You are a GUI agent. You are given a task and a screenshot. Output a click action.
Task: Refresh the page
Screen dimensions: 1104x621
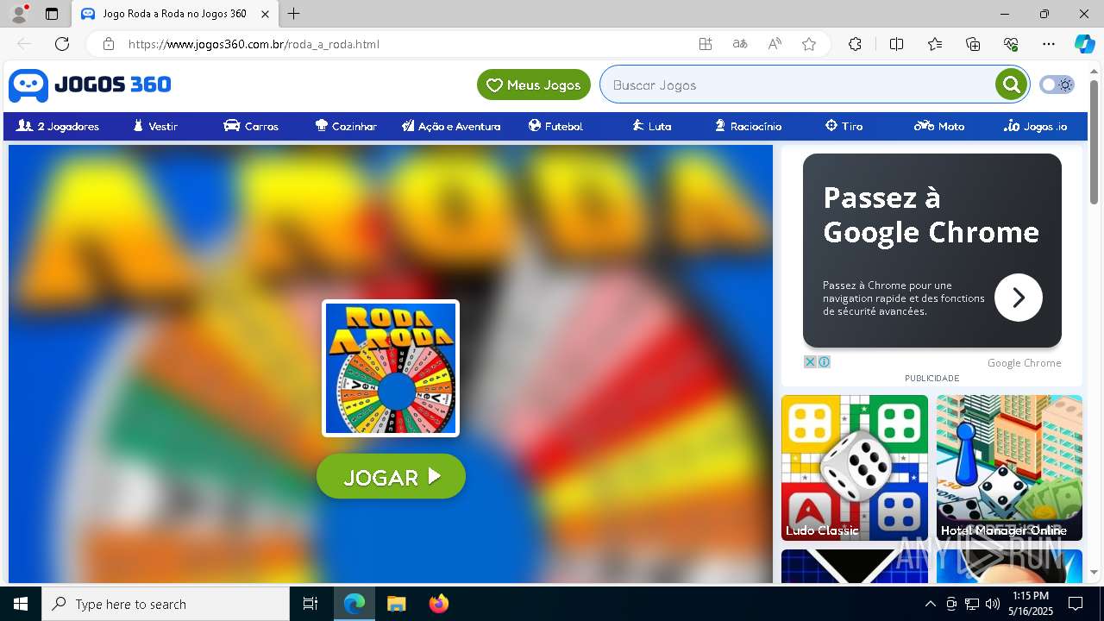(62, 44)
